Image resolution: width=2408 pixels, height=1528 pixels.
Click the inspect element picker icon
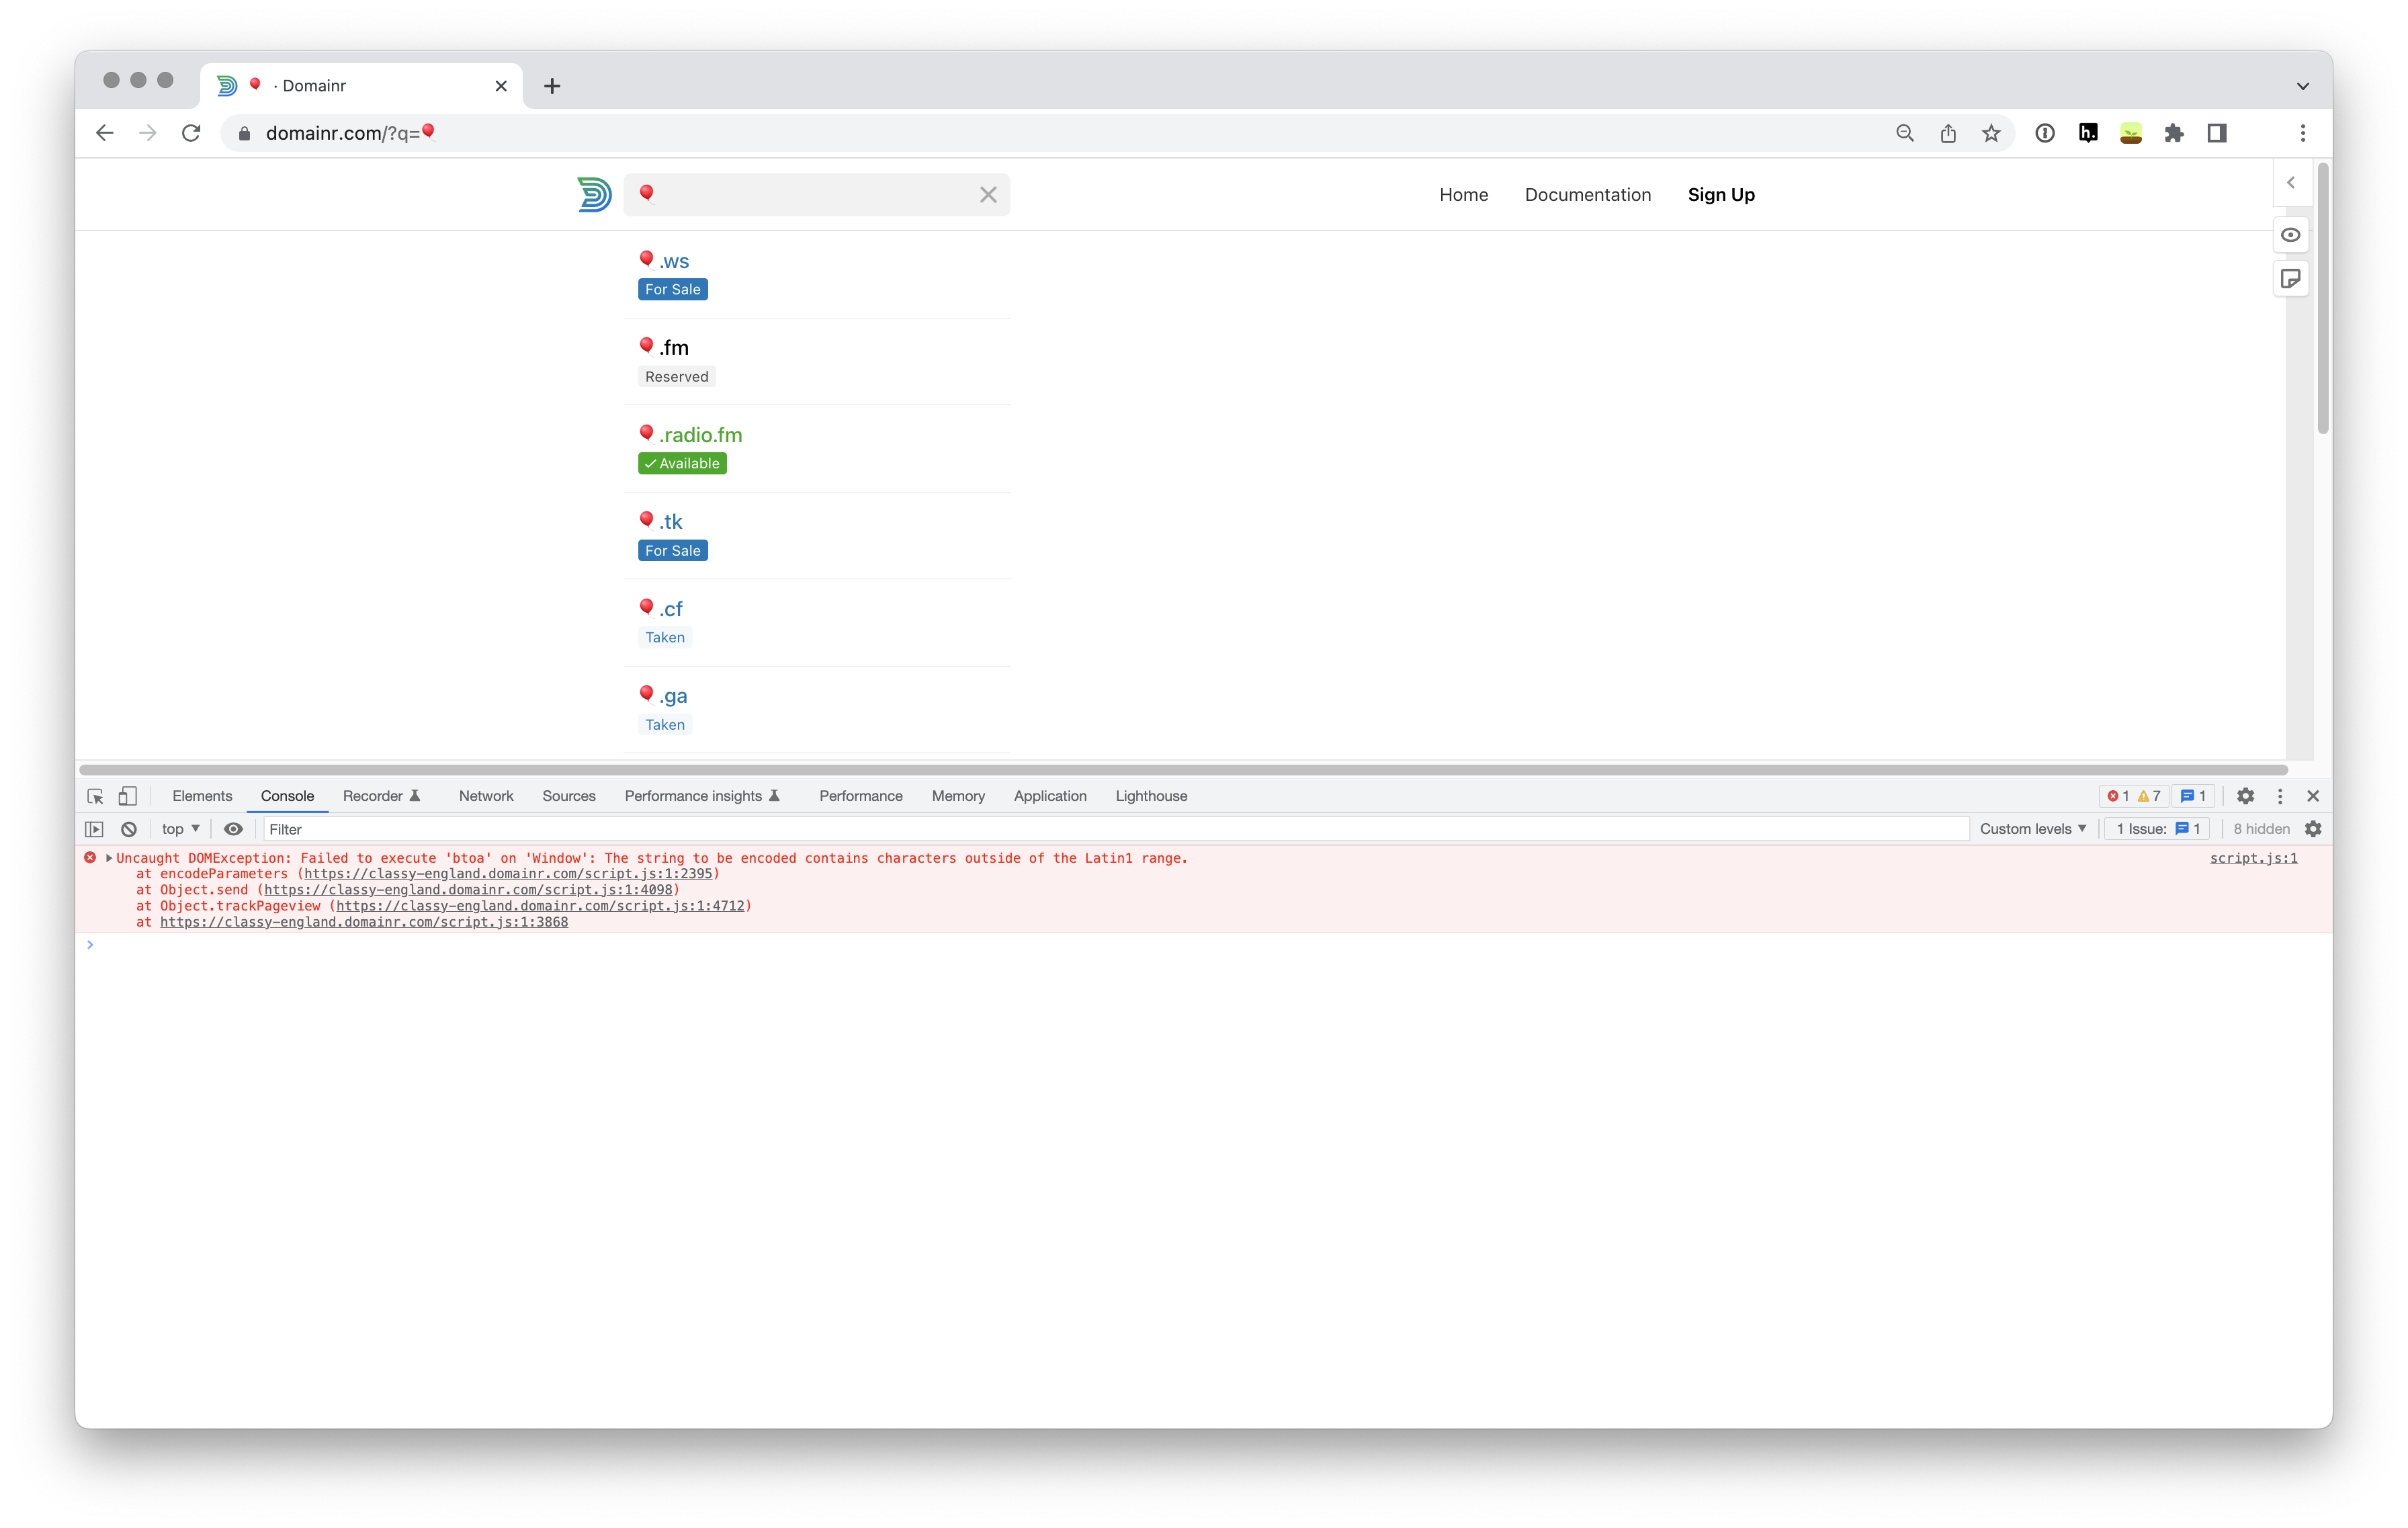tap(95, 796)
